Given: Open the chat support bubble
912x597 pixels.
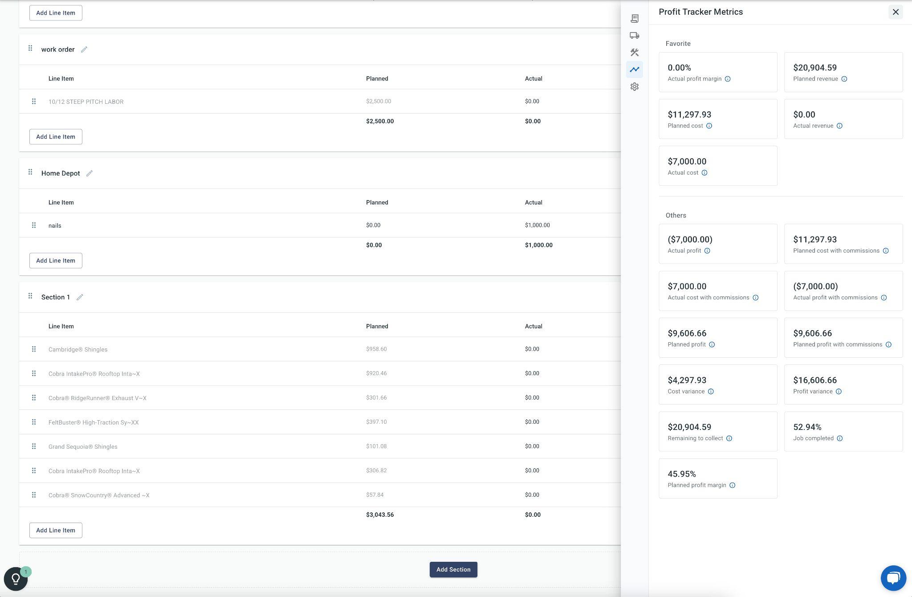Looking at the screenshot, I should [x=893, y=578].
